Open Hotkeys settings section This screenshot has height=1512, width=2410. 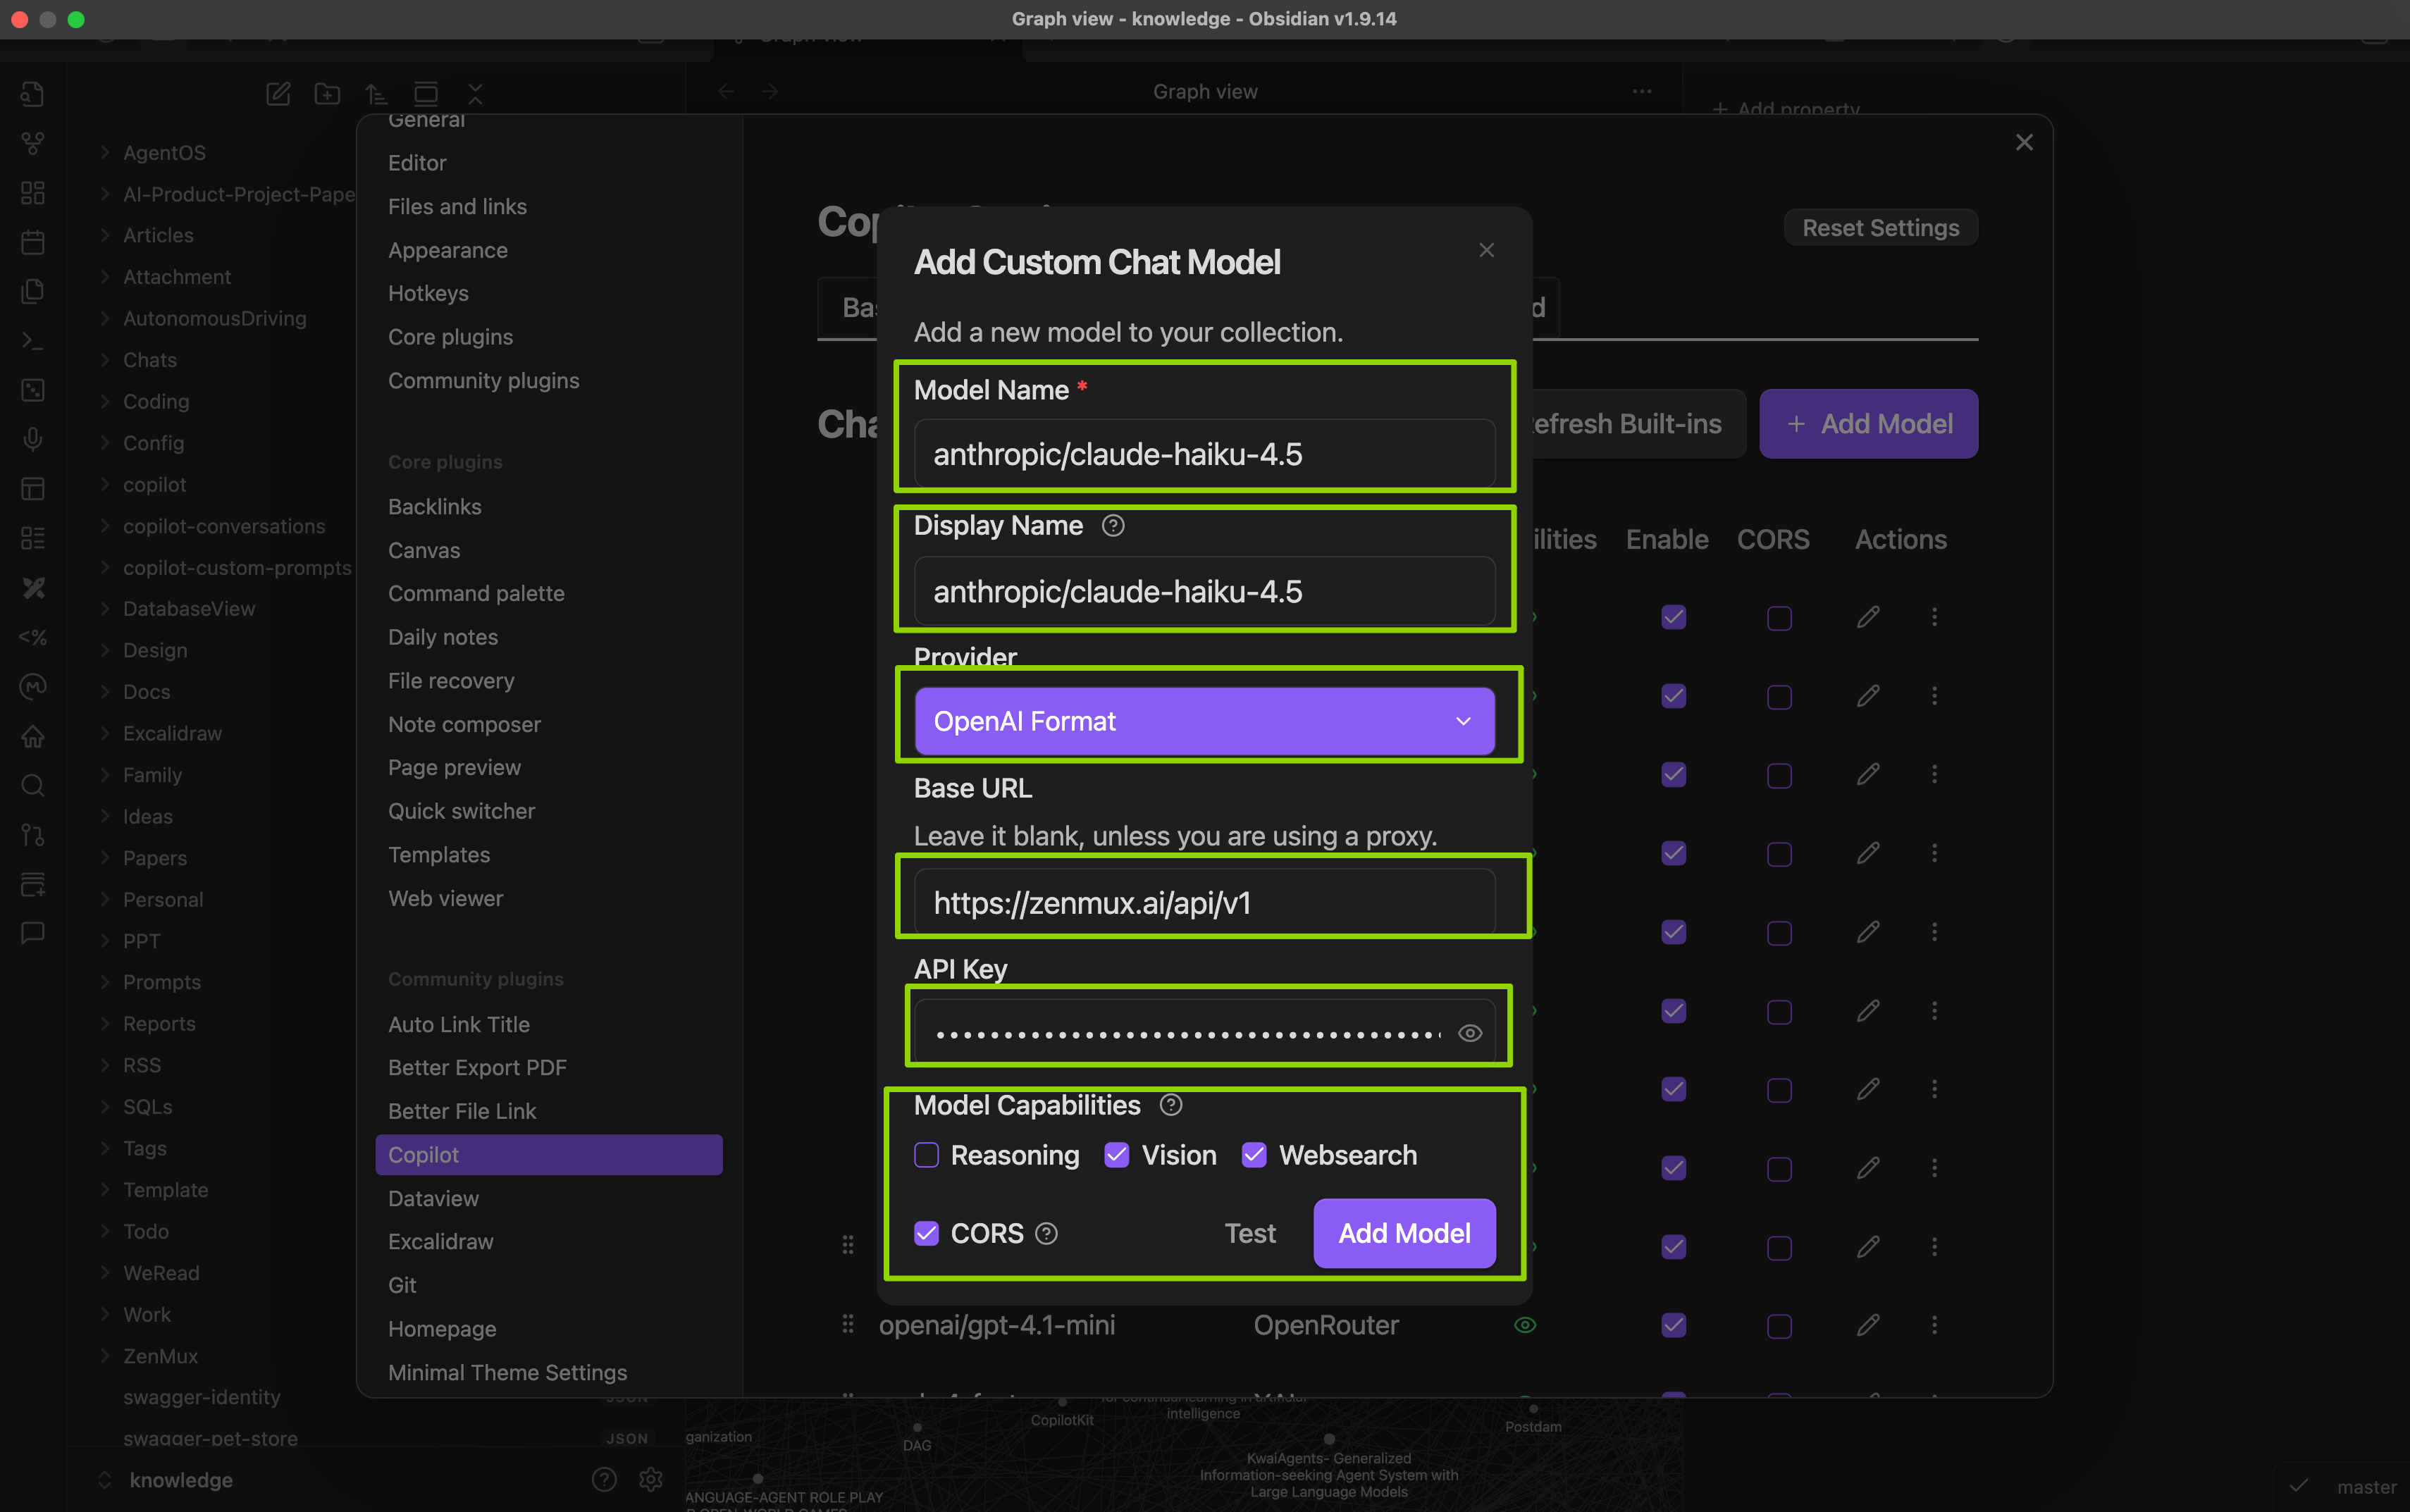[x=428, y=293]
